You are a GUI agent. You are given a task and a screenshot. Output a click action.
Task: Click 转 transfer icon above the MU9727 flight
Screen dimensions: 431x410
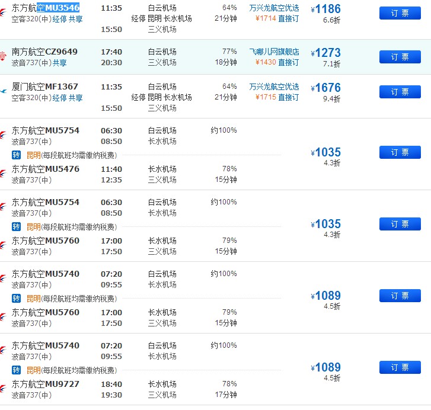[x=16, y=370]
